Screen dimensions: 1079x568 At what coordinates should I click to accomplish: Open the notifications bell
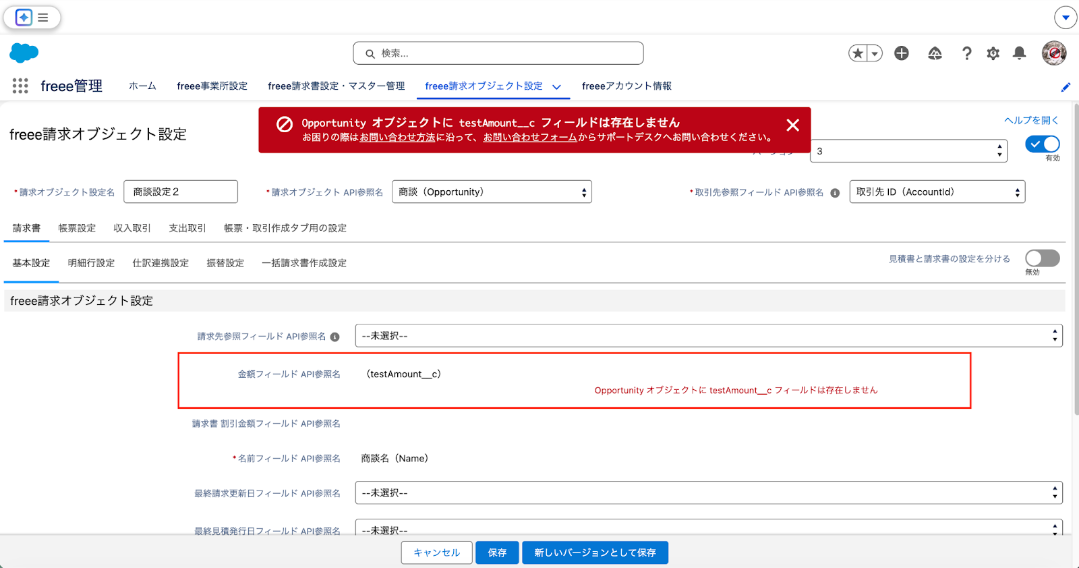[1020, 53]
